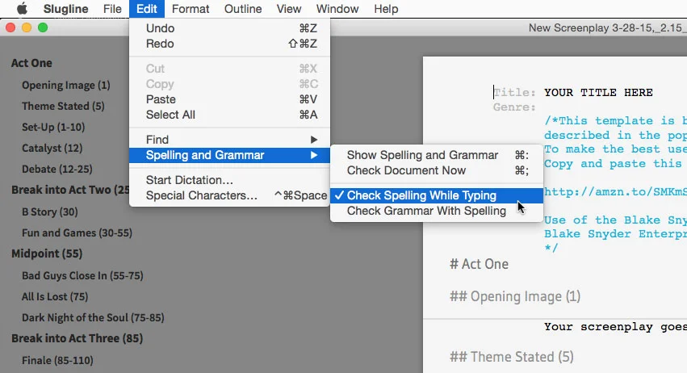
Task: Open the Slugline application menu
Action: tap(65, 9)
